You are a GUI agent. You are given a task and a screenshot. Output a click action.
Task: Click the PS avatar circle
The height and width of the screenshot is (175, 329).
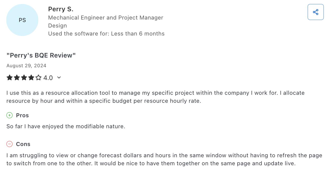point(22,20)
